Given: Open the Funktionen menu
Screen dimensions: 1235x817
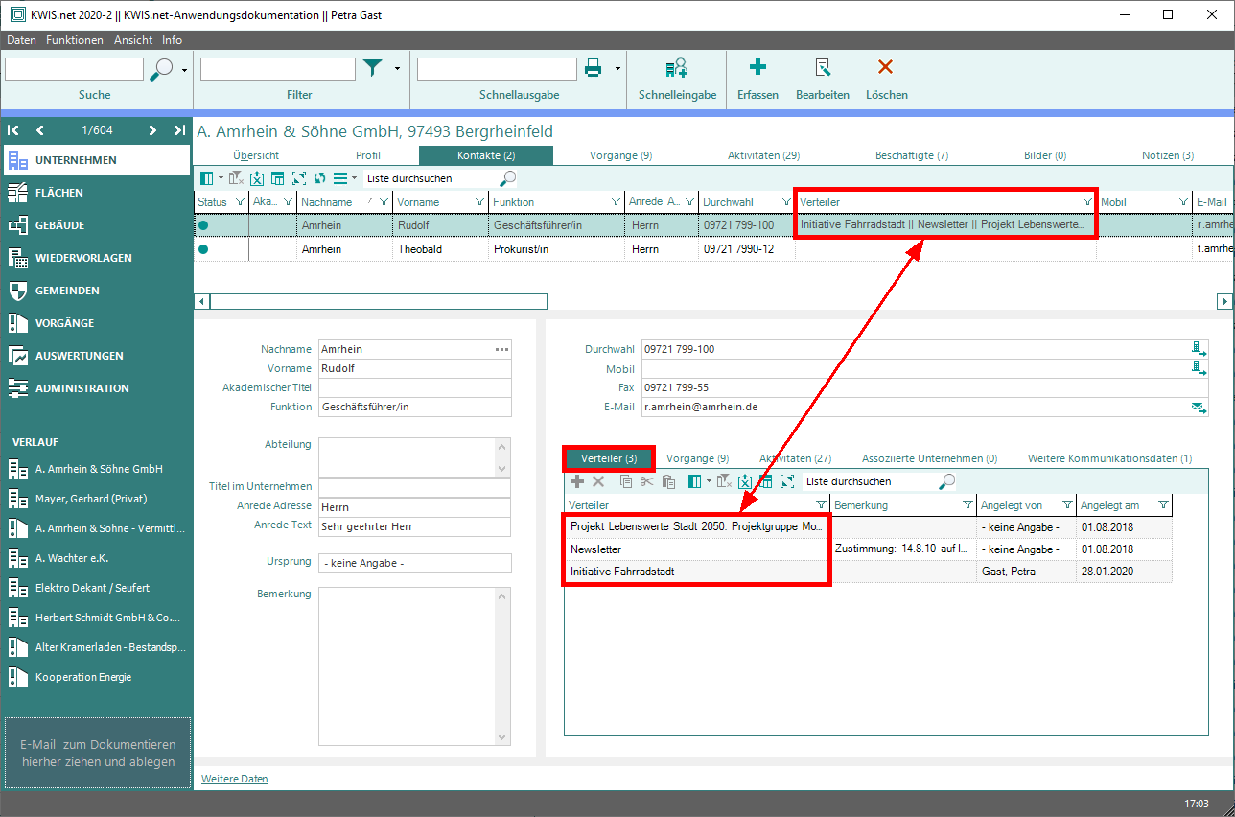Looking at the screenshot, I should [x=75, y=40].
